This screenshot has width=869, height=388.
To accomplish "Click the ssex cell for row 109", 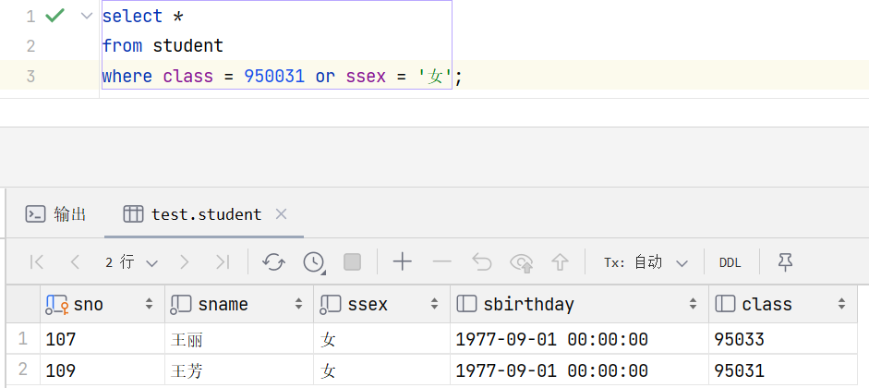I will point(381,370).
